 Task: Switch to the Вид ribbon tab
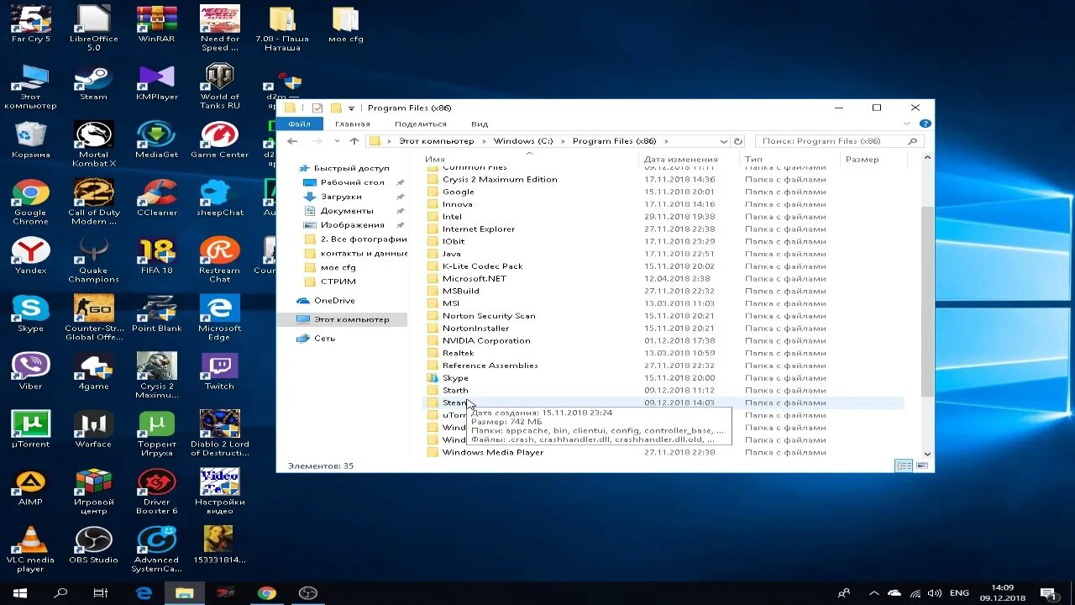(x=480, y=124)
